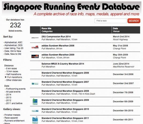Click the Nicoll Highway venue text

pos(121,39)
